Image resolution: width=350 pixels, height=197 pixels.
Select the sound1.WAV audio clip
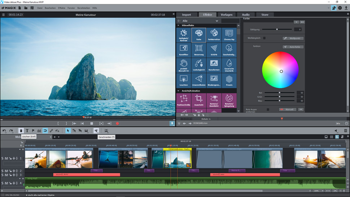[87, 175]
